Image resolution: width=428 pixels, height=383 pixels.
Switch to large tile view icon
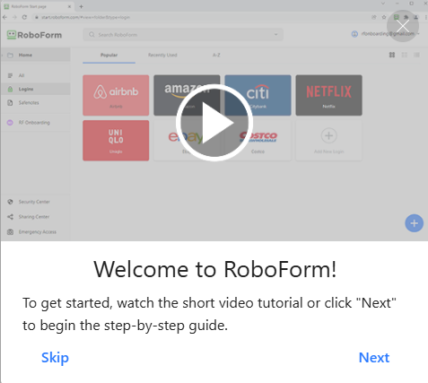pyautogui.click(x=392, y=55)
